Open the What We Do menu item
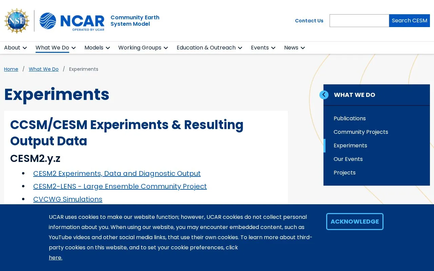Image resolution: width=434 pixels, height=271 pixels. [x=52, y=48]
